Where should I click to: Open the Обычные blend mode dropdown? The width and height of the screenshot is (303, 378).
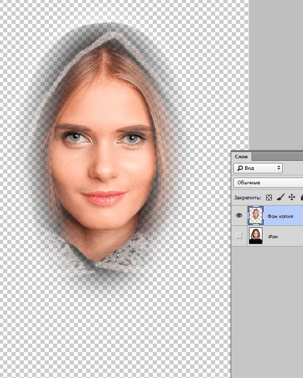pos(268,182)
